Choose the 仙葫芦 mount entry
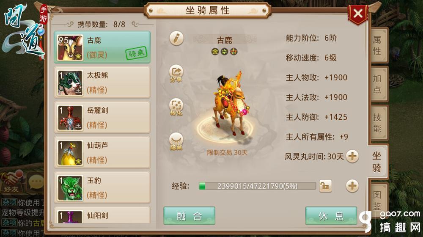423x237 pixels. pos(102,152)
